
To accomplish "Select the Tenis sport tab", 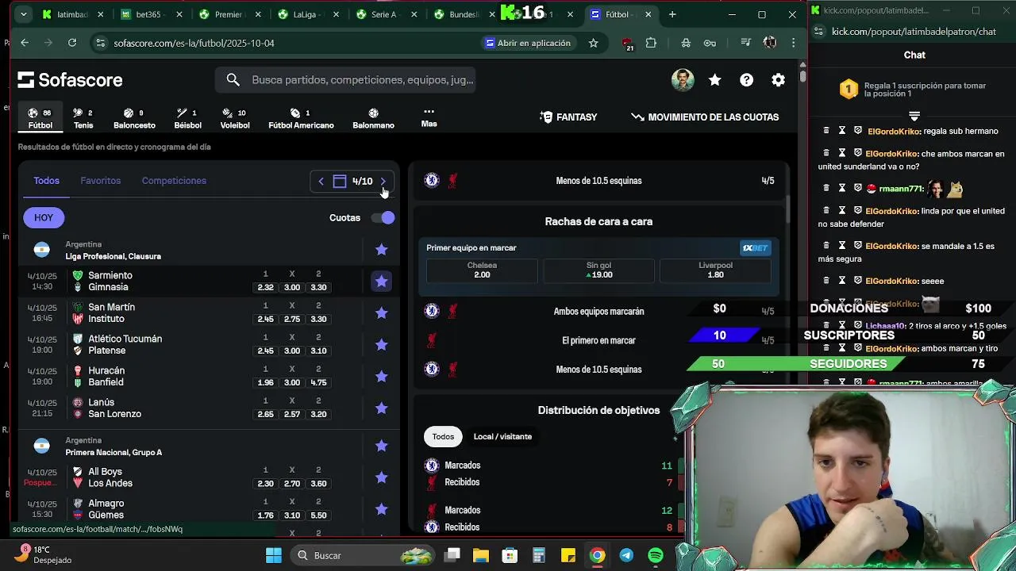I will click(x=83, y=119).
